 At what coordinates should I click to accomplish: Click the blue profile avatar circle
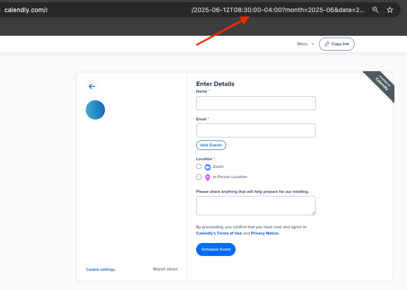tap(95, 110)
